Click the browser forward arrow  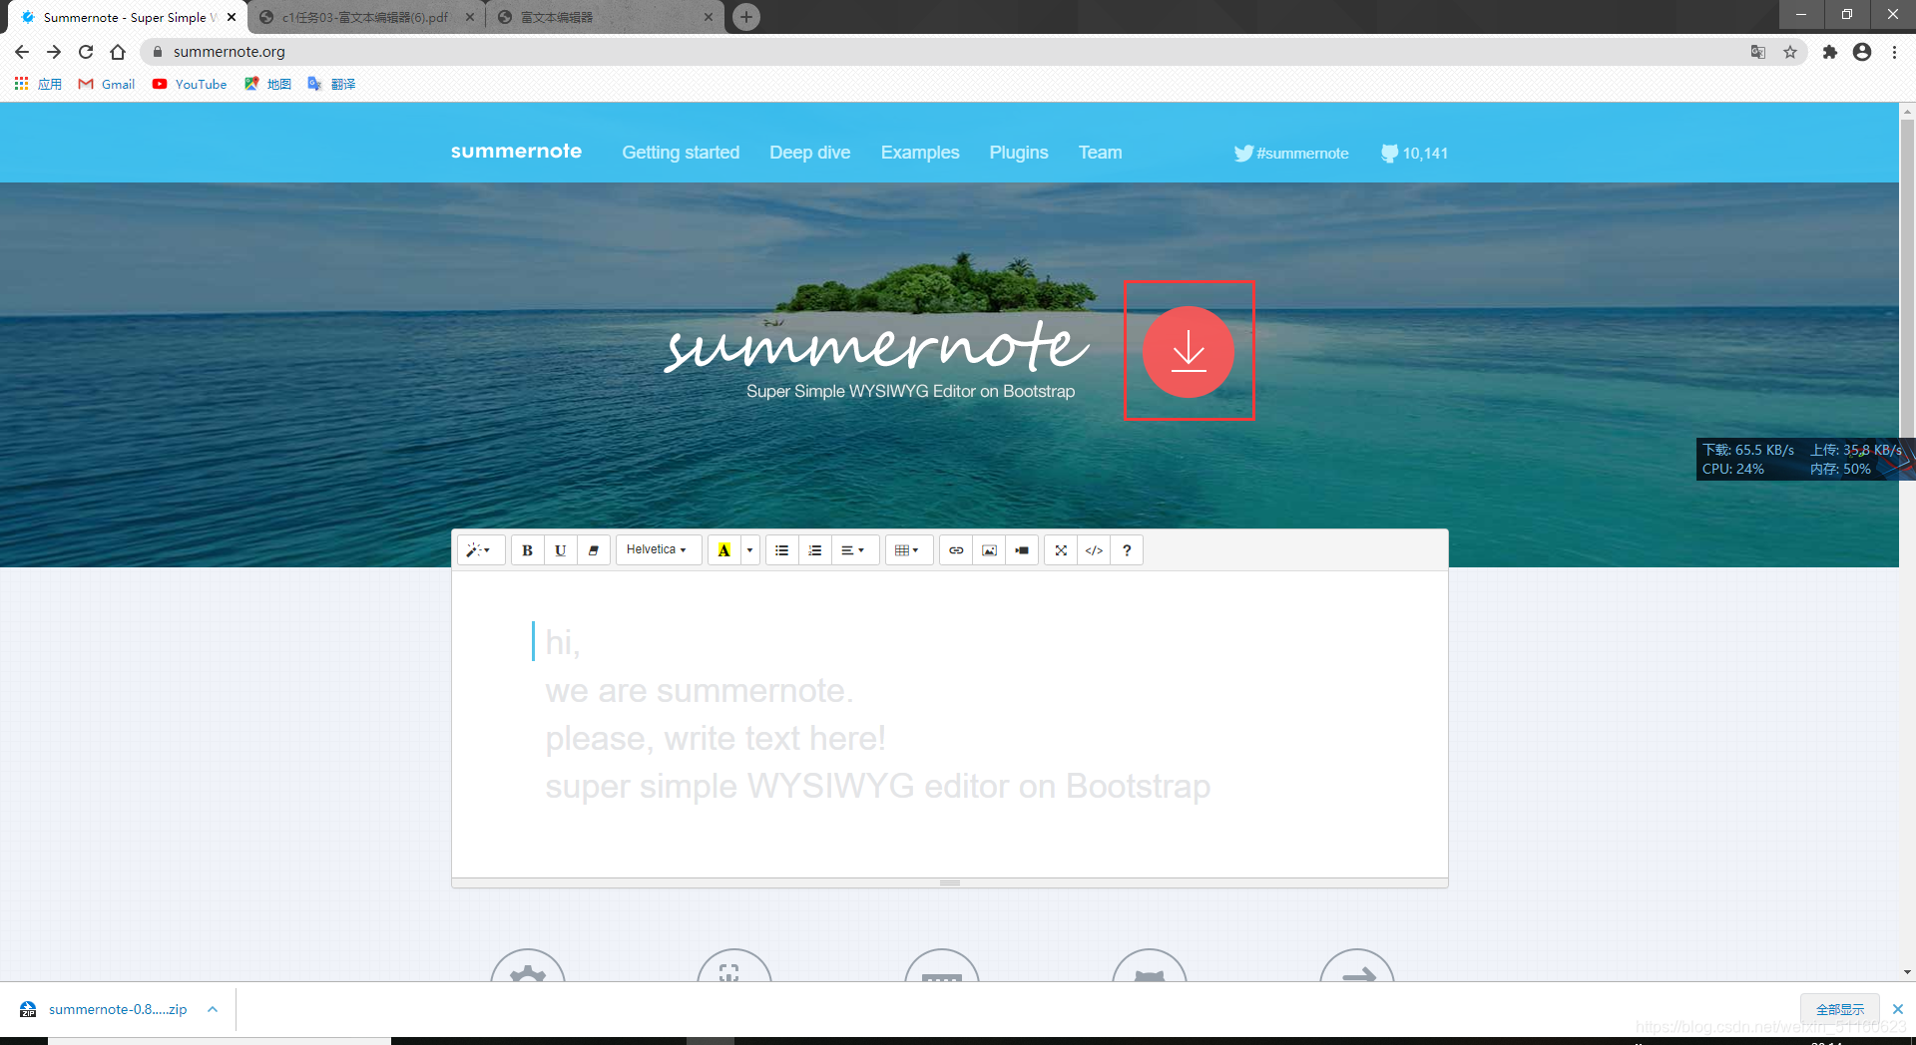click(x=54, y=52)
